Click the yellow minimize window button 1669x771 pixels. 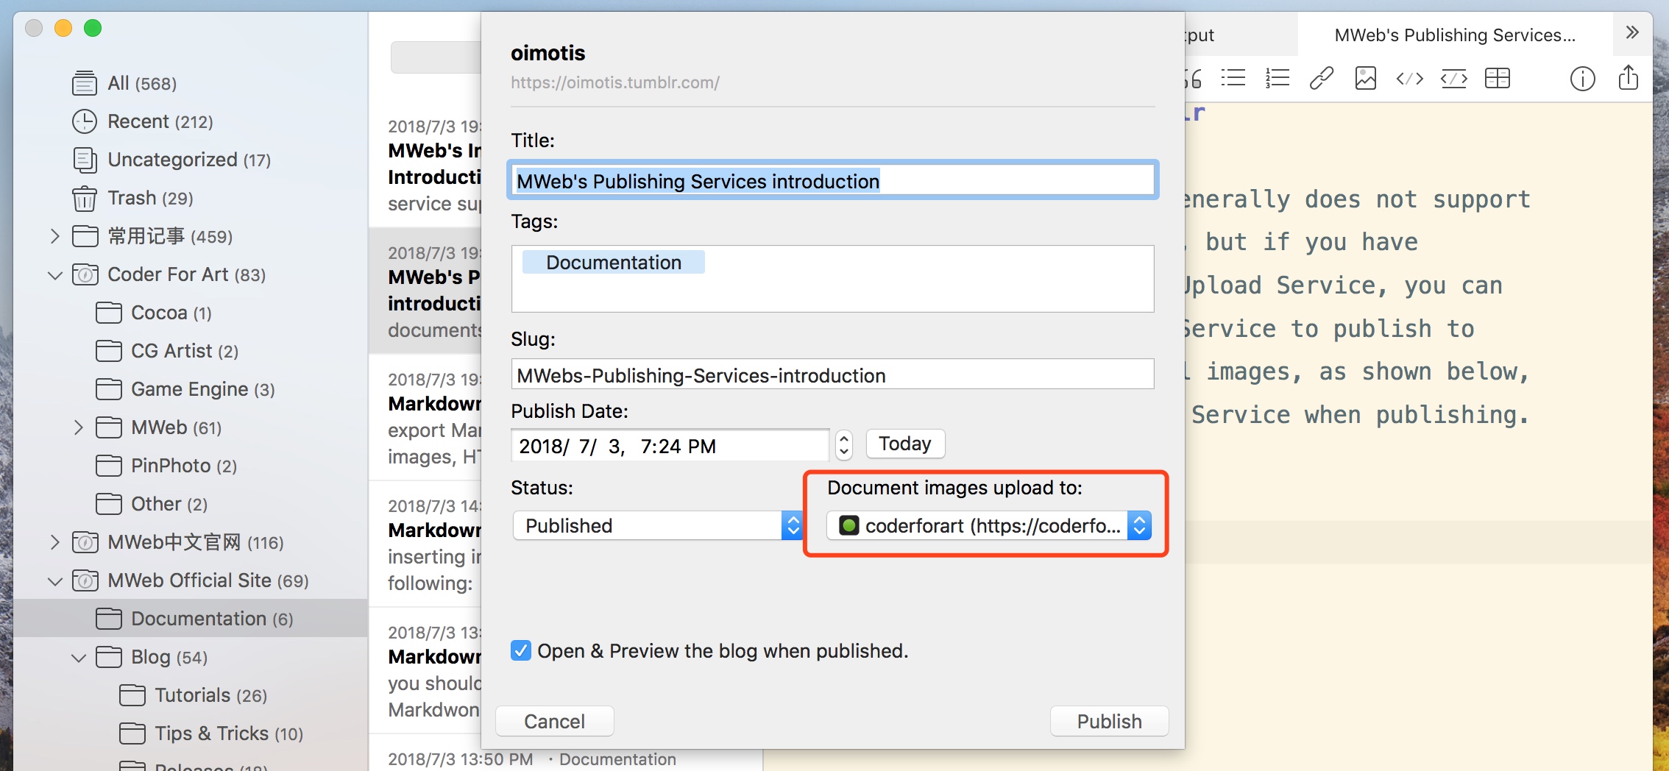pos(63,28)
